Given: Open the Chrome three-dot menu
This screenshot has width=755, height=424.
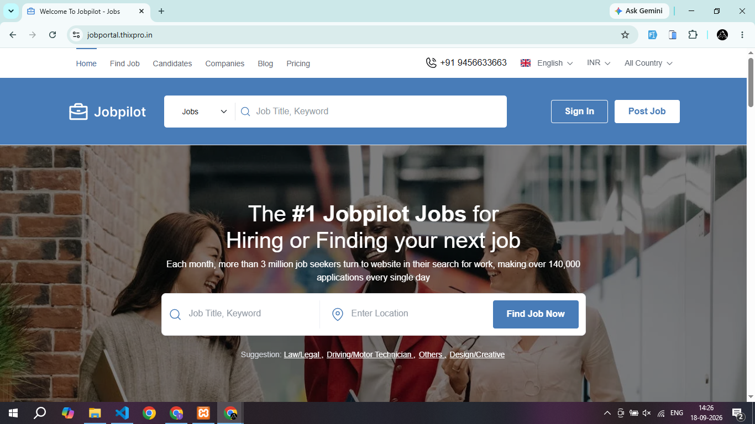Looking at the screenshot, I should click(742, 35).
